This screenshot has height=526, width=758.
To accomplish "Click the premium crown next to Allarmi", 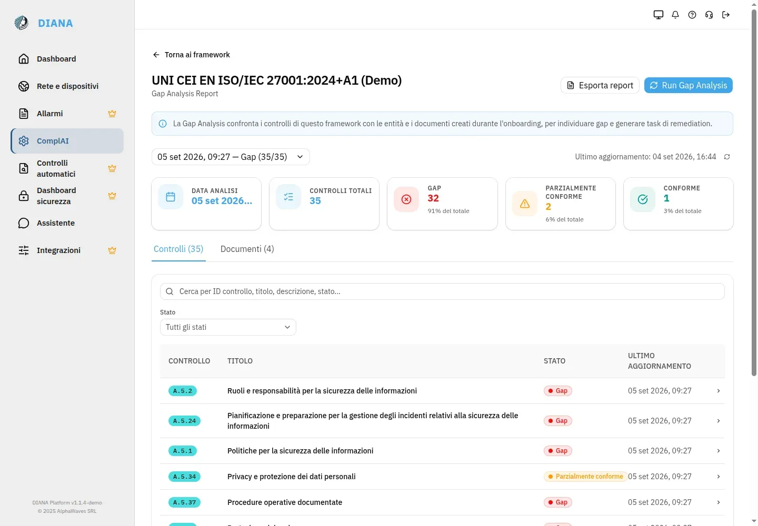I will (x=112, y=114).
